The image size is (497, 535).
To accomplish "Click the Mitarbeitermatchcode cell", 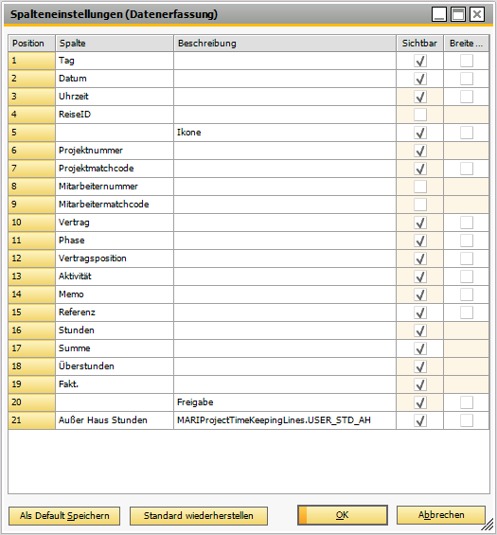I will (115, 205).
